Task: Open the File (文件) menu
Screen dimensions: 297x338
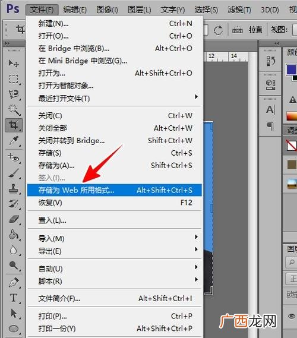Action: (42, 10)
